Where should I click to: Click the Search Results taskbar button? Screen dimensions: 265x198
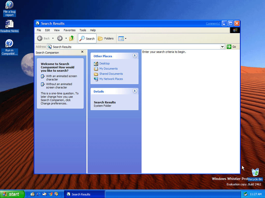click(x=85, y=194)
